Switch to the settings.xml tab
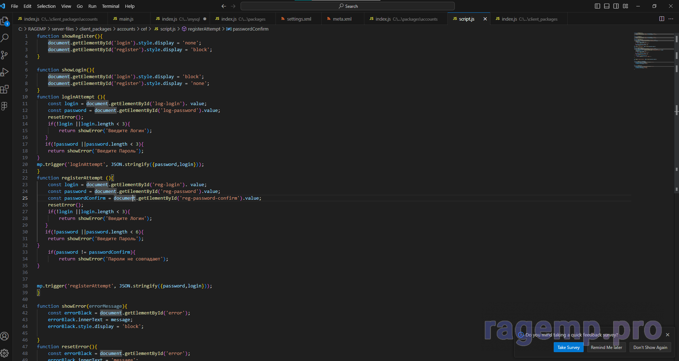Viewport: 679px width, 361px height. click(x=299, y=19)
